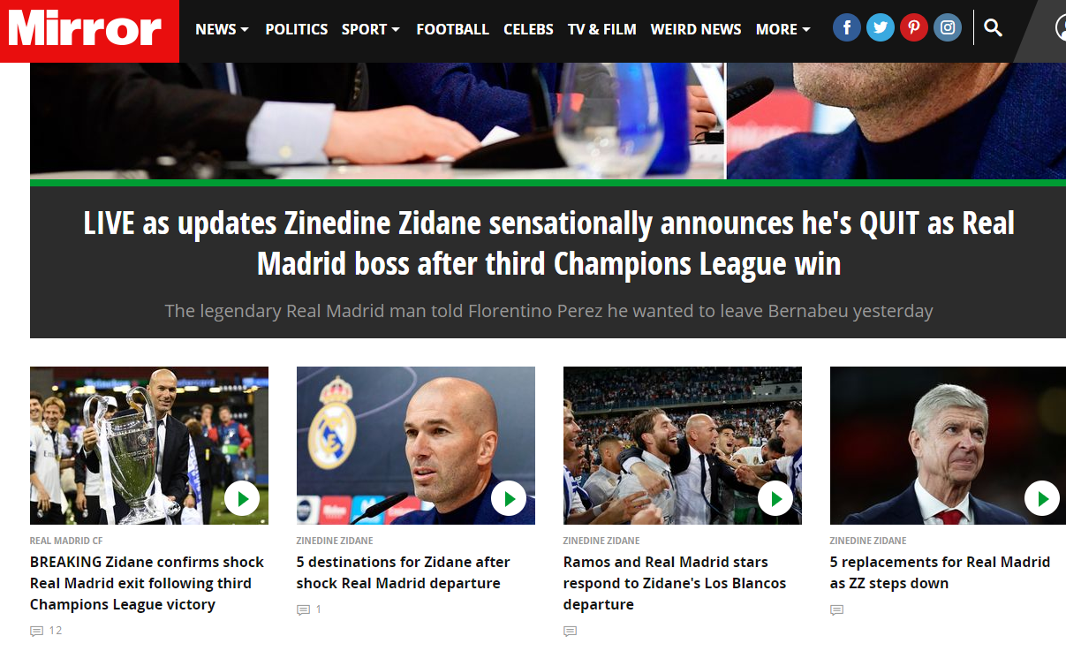The height and width of the screenshot is (651, 1066).
Task: Open the FOOTBALL menu item
Action: pyautogui.click(x=452, y=29)
